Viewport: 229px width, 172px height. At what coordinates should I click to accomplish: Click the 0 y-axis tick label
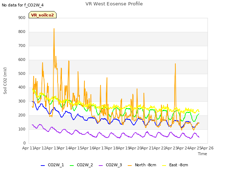coord(24,143)
